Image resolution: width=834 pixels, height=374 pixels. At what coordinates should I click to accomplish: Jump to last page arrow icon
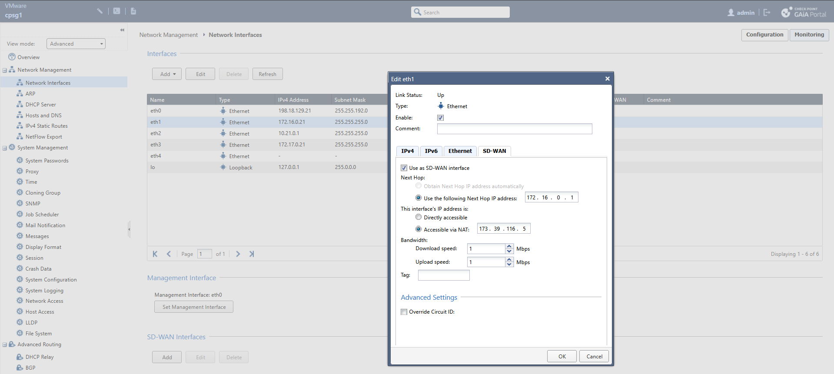point(251,254)
